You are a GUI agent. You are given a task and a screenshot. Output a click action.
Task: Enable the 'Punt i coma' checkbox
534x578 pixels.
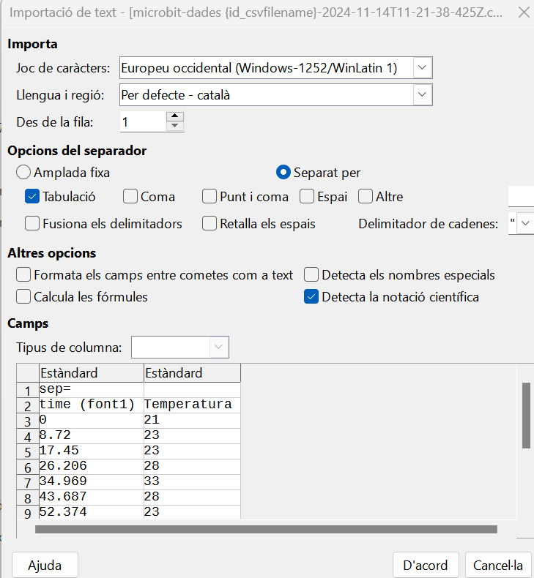[x=209, y=197]
